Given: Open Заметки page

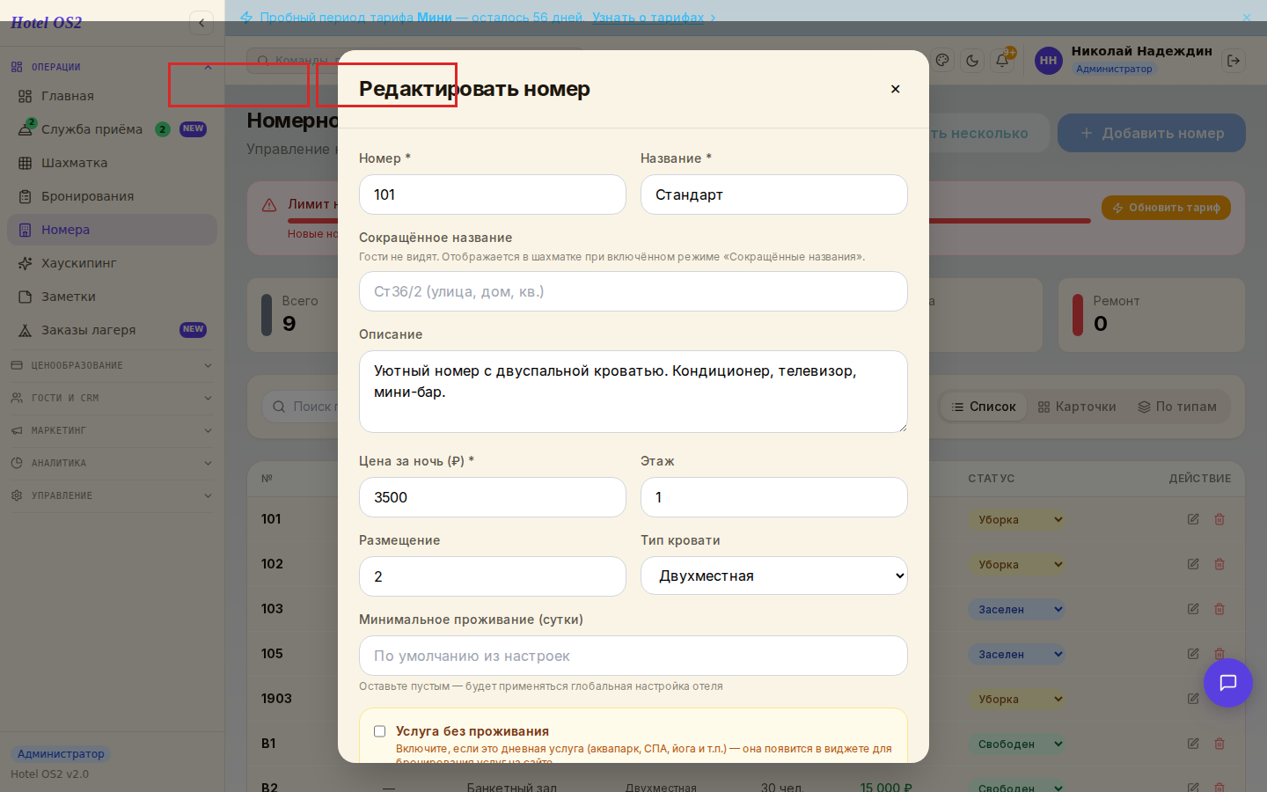Looking at the screenshot, I should pos(112,297).
